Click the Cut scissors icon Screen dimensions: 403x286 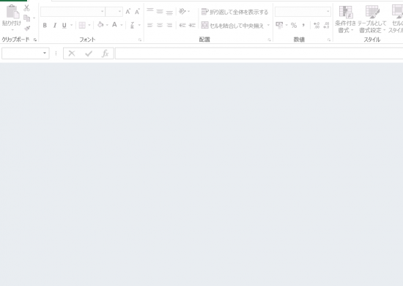(26, 8)
